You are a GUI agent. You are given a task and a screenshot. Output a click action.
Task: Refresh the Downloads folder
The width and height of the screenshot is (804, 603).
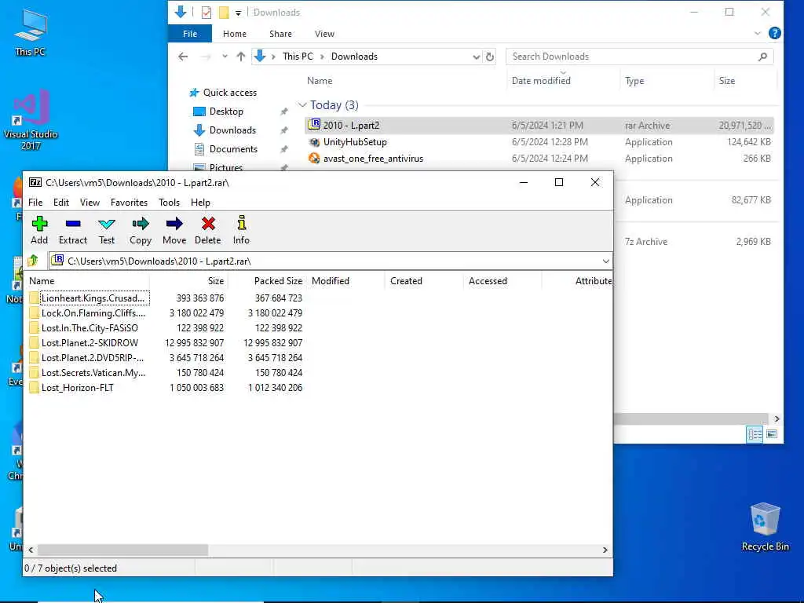coord(490,57)
